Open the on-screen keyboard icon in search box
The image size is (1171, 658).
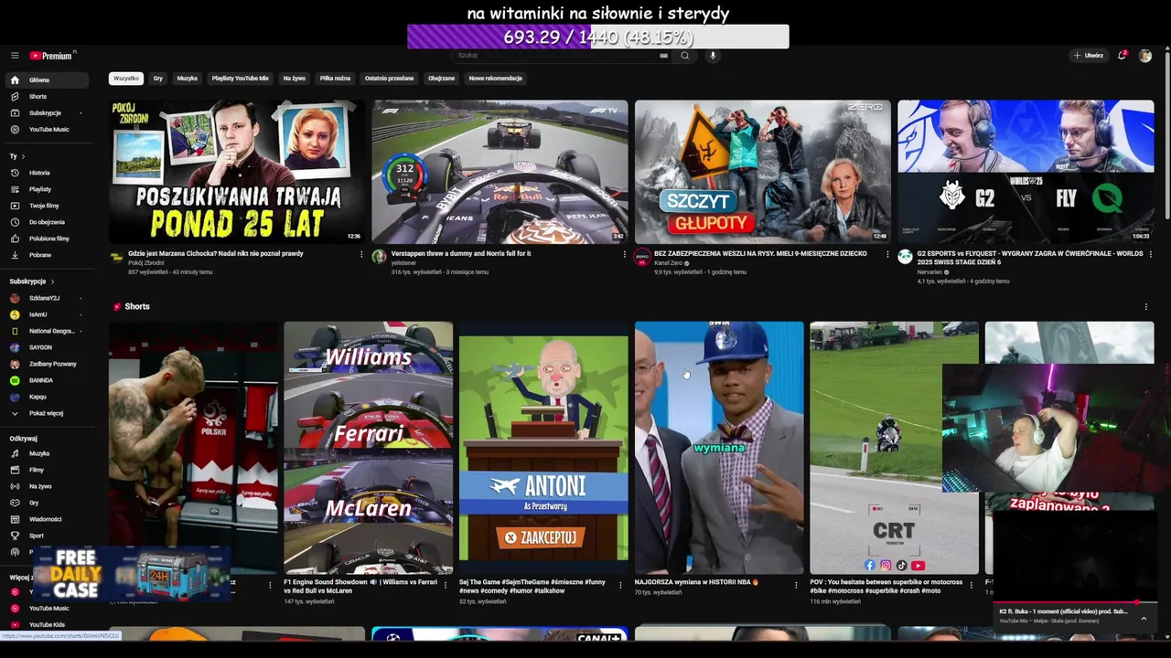[663, 56]
